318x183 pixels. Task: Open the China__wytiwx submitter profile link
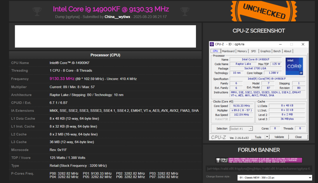click(x=117, y=17)
